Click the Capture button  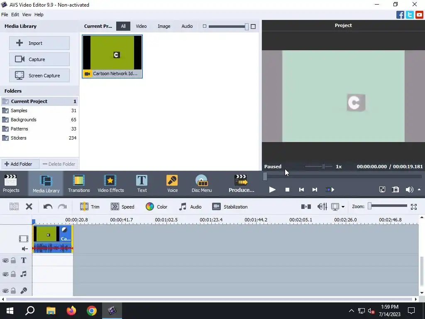[39, 59]
